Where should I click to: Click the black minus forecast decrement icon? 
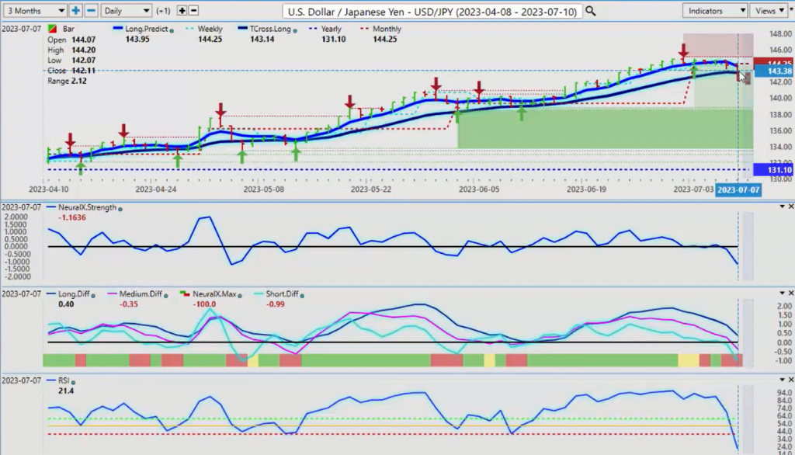click(x=193, y=11)
